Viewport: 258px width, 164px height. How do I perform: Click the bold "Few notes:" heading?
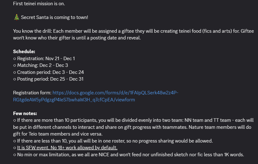point(25,113)
